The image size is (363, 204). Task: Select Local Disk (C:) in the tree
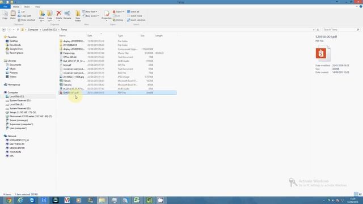[x=16, y=96]
